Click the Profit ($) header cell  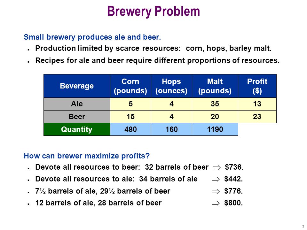(x=257, y=86)
